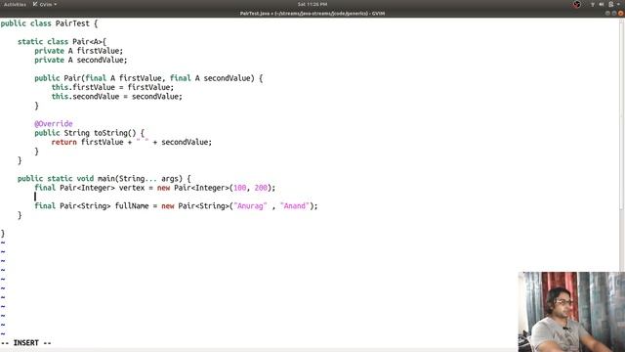This screenshot has width=625, height=352.
Task: Click the 'public Pair(final A firstValue' constructor line
Action: pos(148,78)
